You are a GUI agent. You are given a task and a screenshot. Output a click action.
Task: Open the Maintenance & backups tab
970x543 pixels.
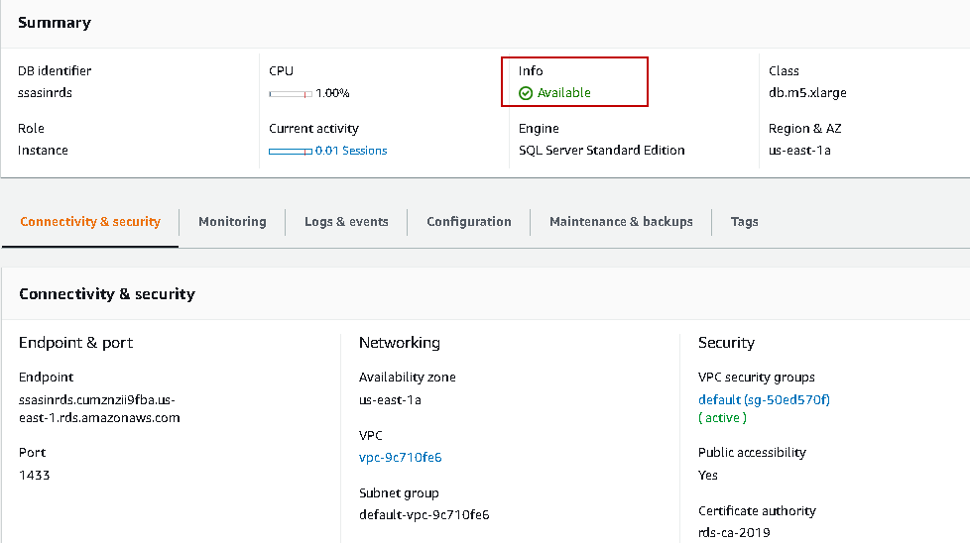pyautogui.click(x=621, y=222)
